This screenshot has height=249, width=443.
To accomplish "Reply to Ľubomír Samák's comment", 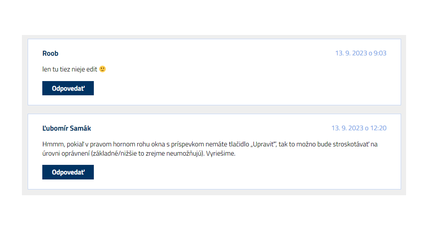I will click(x=68, y=172).
